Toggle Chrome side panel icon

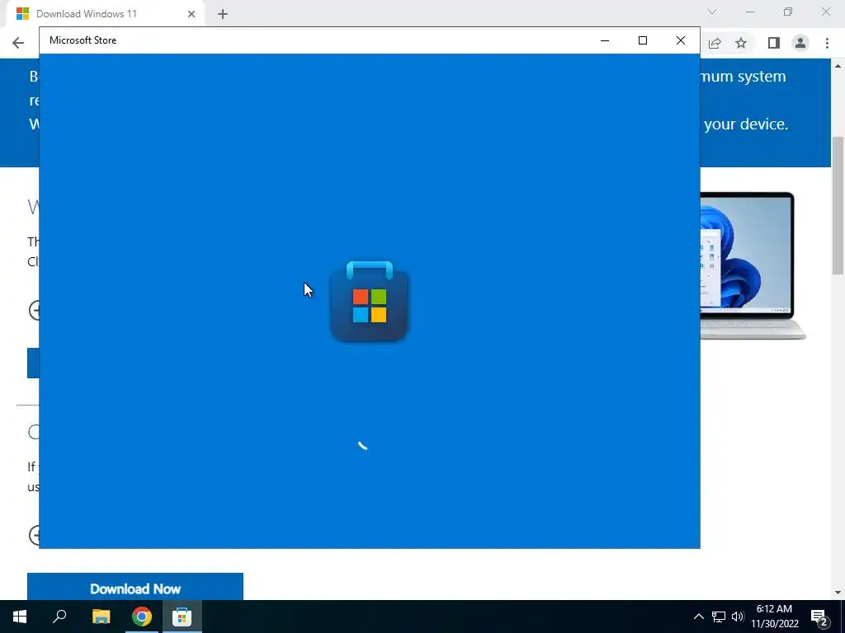(x=774, y=43)
